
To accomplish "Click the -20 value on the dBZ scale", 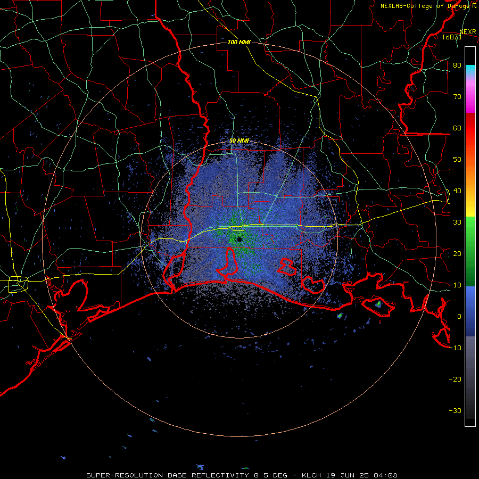I will click(455, 379).
